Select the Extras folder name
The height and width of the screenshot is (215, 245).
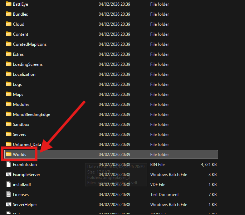click(x=18, y=54)
